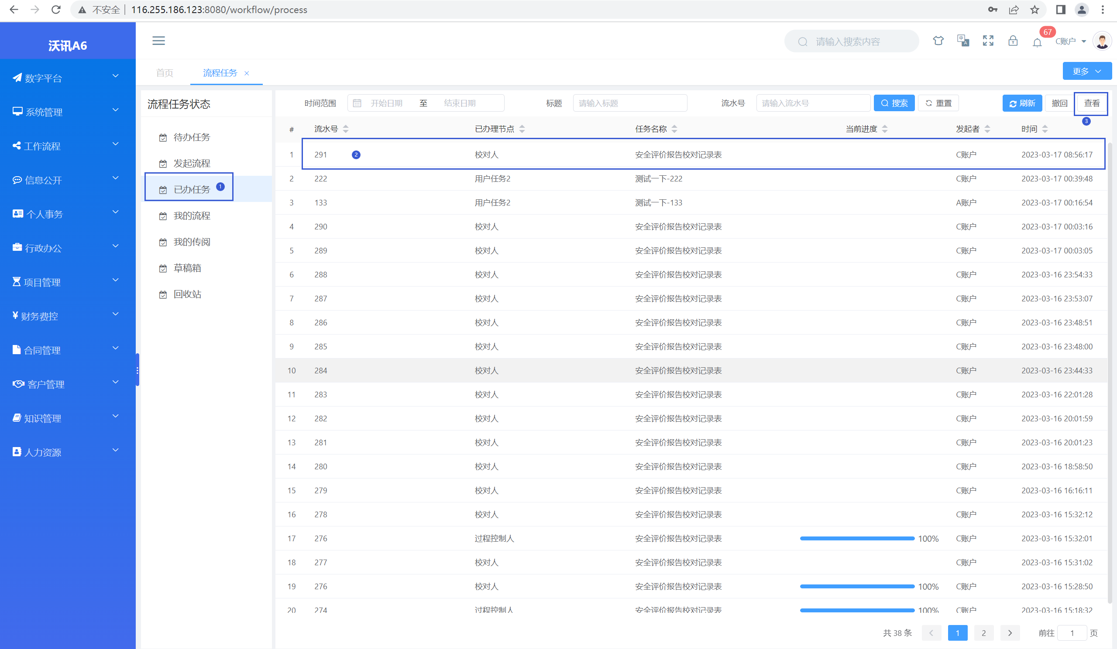Click the language translate icon
This screenshot has height=649, width=1117.
(x=963, y=41)
